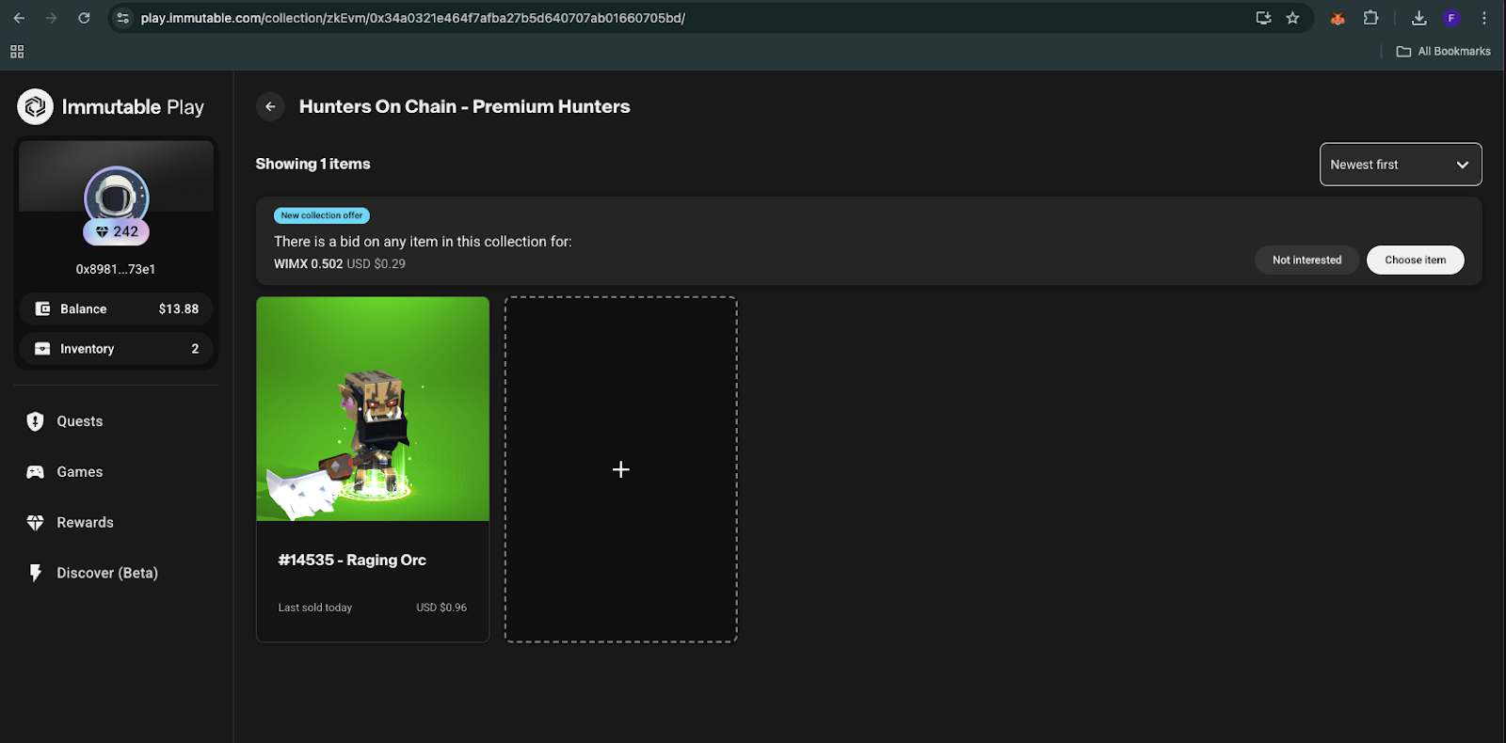Click the Discover lightning icon
This screenshot has width=1506, height=743.
(35, 573)
